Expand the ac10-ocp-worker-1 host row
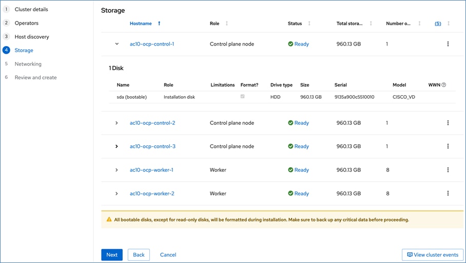Screen dimensions: 466x263 pyautogui.click(x=116, y=170)
